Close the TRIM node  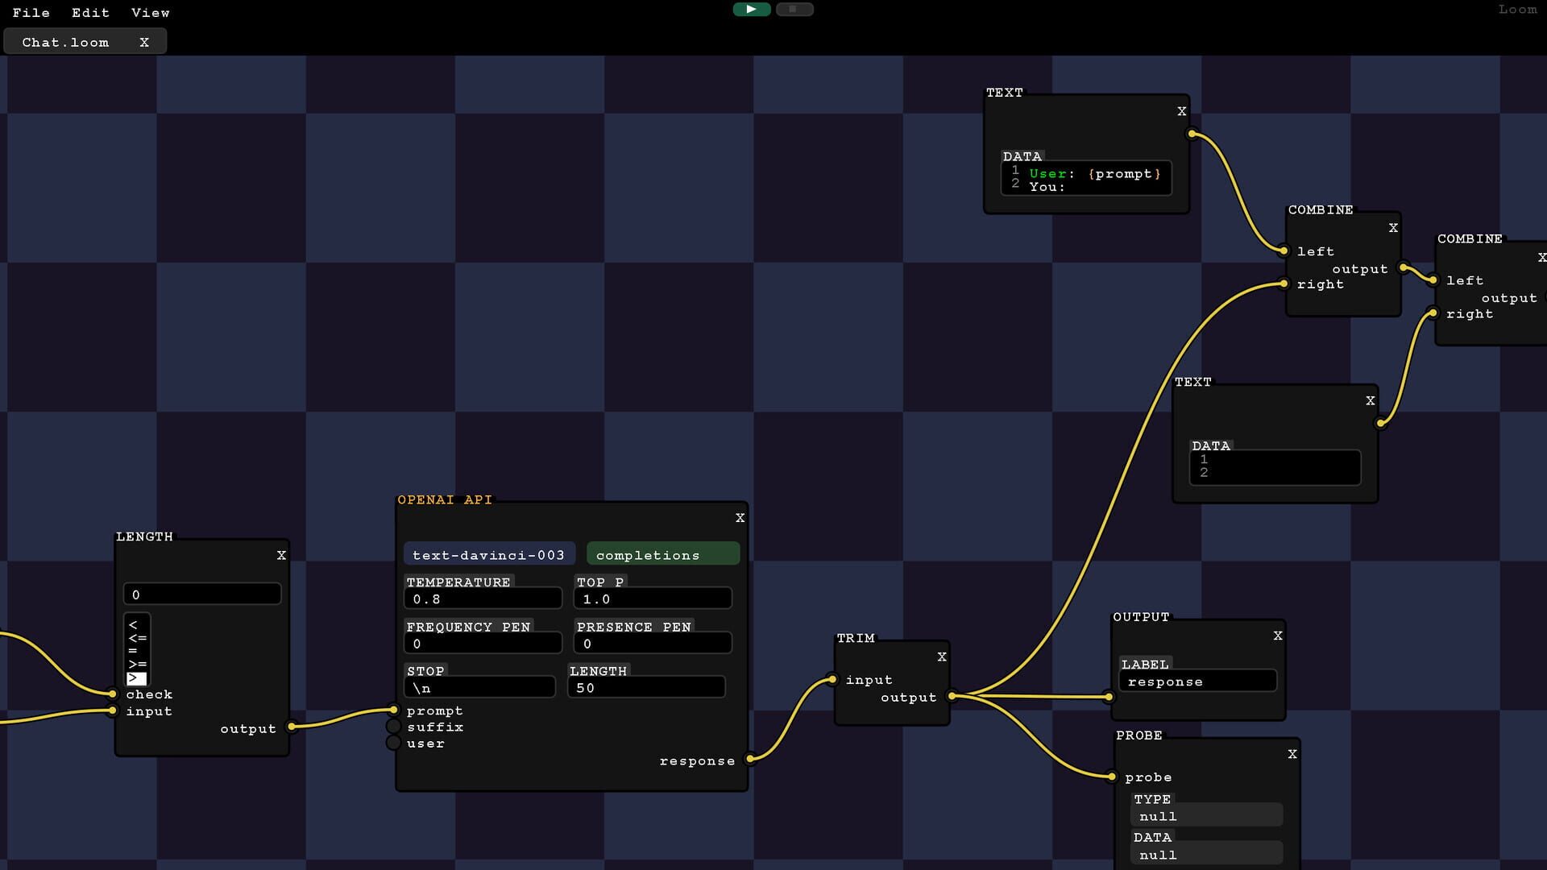tap(942, 657)
